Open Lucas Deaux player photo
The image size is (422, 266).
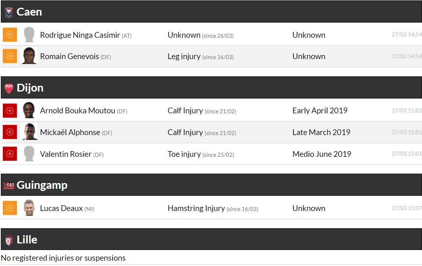(x=29, y=208)
